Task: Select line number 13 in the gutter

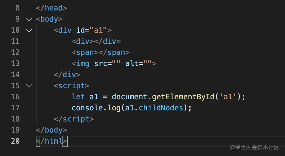Action: [x=15, y=64]
